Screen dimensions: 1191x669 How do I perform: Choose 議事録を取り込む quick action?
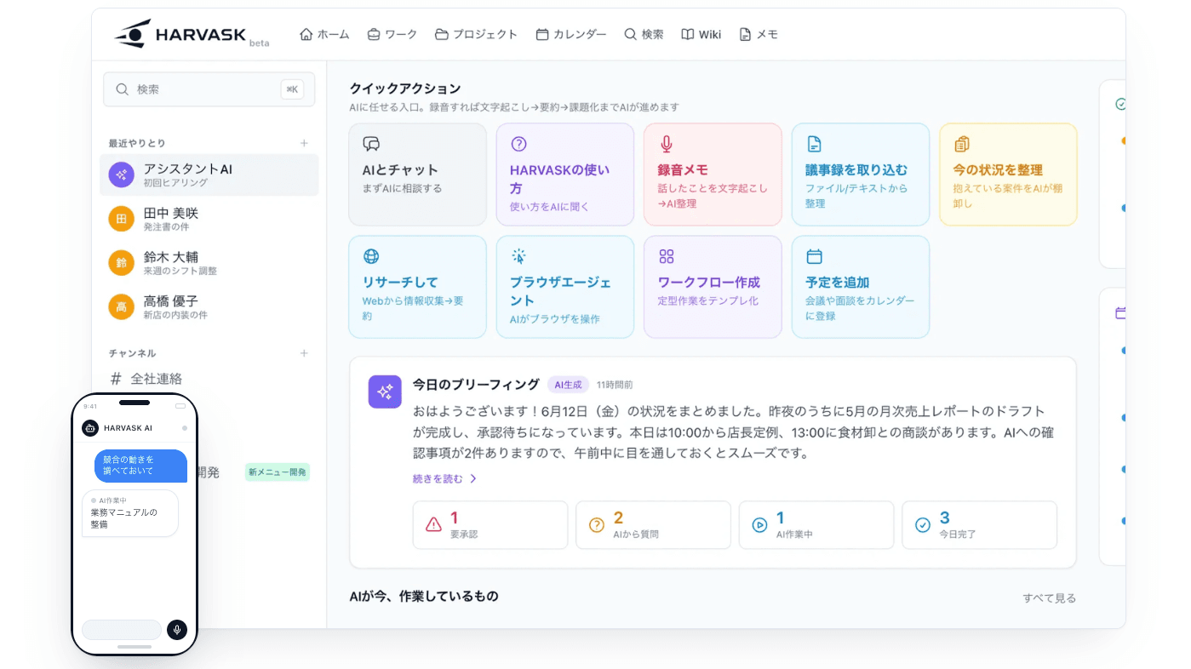click(x=861, y=174)
